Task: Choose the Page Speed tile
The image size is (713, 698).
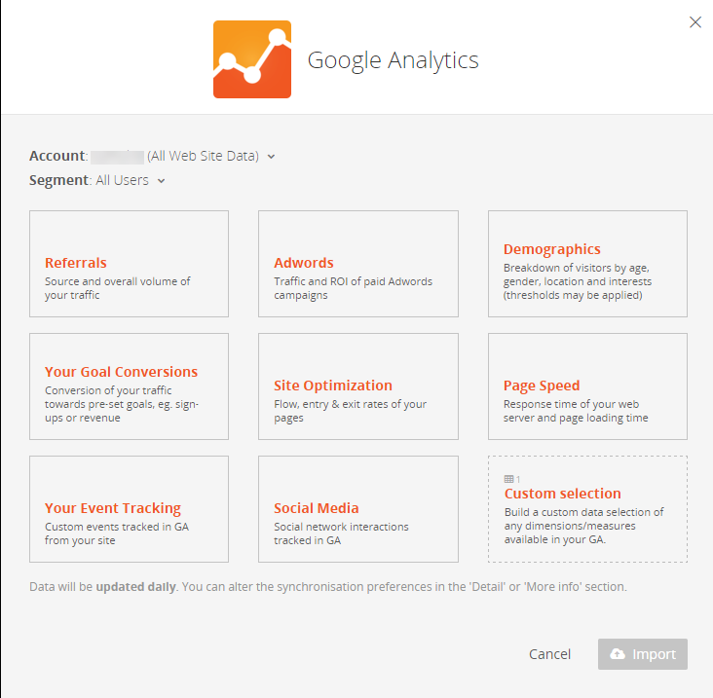Action: coord(587,386)
